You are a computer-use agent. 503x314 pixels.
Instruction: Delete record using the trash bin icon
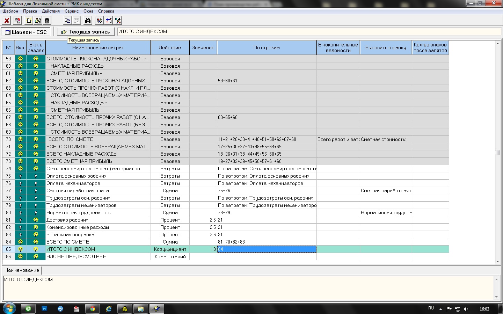click(47, 21)
